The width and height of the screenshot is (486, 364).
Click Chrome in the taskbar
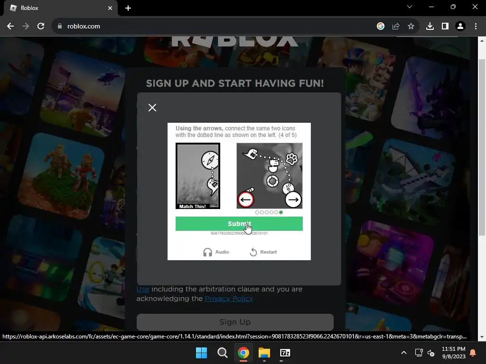tap(243, 353)
